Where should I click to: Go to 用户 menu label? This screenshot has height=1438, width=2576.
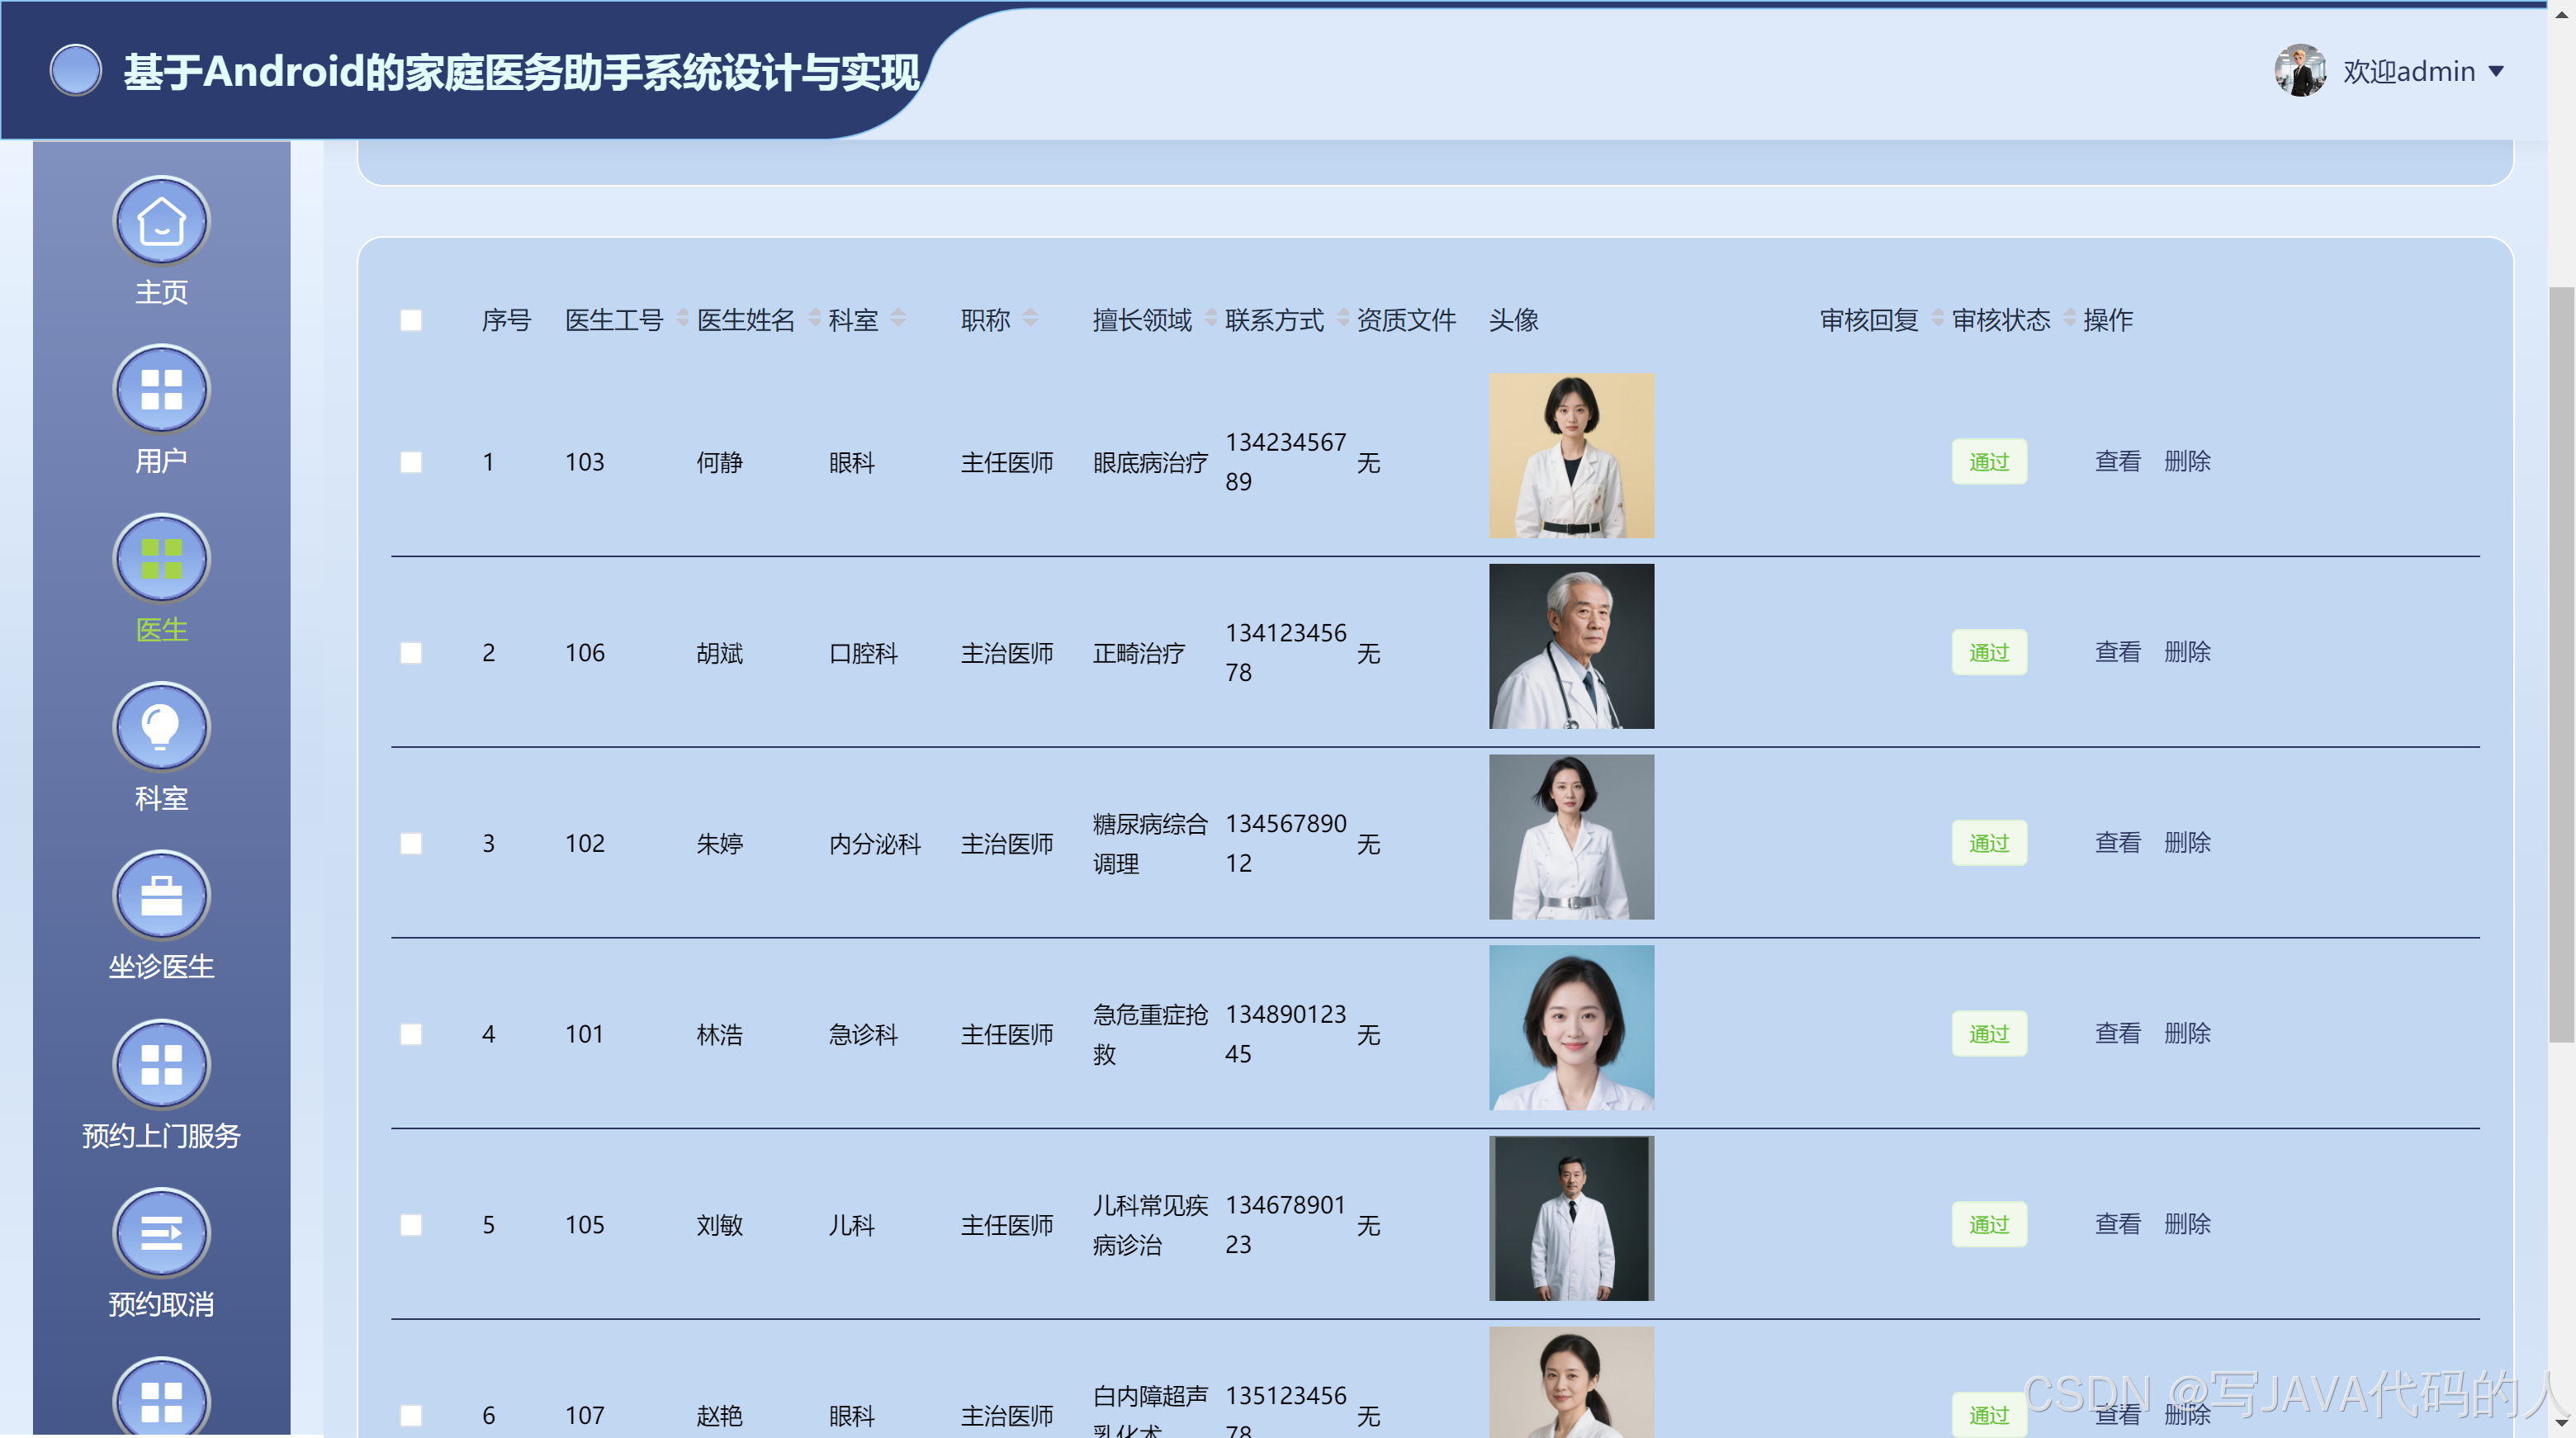pyautogui.click(x=161, y=461)
